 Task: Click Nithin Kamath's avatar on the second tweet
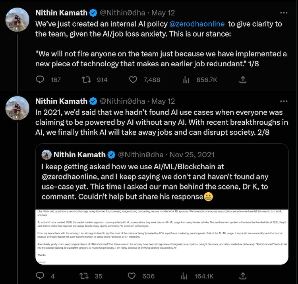click(17, 108)
